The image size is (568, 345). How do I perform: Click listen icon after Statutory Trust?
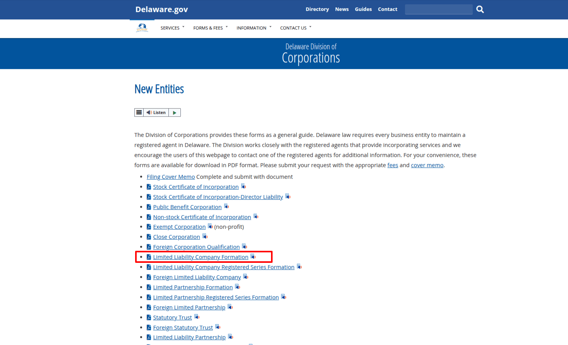(197, 317)
